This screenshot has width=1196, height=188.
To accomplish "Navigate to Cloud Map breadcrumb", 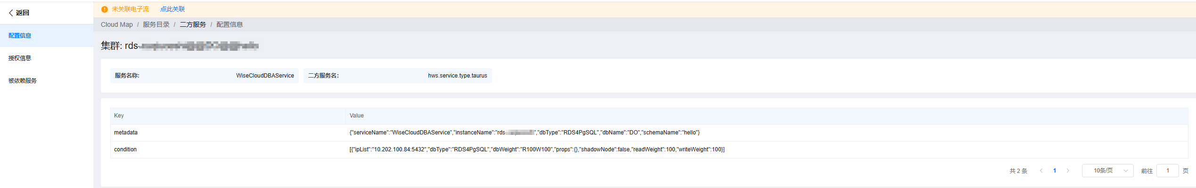I will [117, 24].
